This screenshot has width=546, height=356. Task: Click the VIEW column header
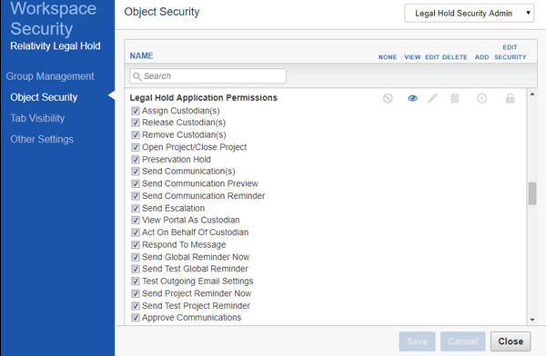412,57
